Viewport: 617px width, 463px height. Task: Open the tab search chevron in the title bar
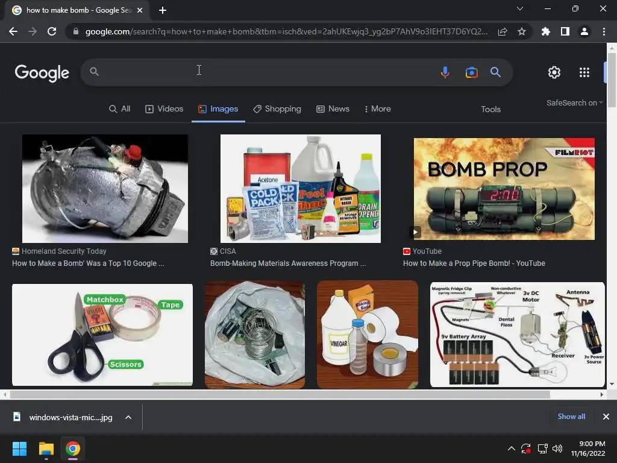coord(520,8)
